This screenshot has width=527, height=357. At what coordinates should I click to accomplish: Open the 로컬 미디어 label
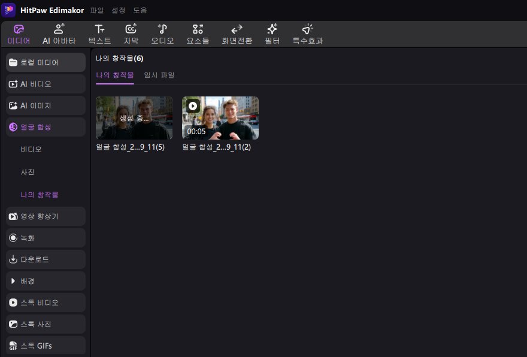pyautogui.click(x=40, y=62)
